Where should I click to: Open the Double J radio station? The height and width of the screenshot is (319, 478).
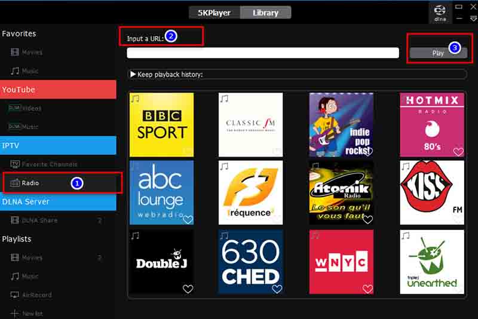tap(161, 262)
